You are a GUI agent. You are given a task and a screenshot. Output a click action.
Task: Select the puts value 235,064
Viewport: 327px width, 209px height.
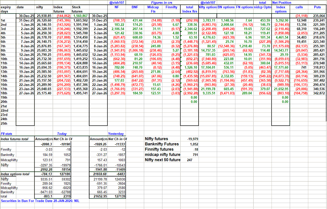point(319,16)
